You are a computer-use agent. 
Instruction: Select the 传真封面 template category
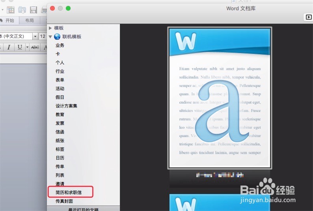(64, 201)
